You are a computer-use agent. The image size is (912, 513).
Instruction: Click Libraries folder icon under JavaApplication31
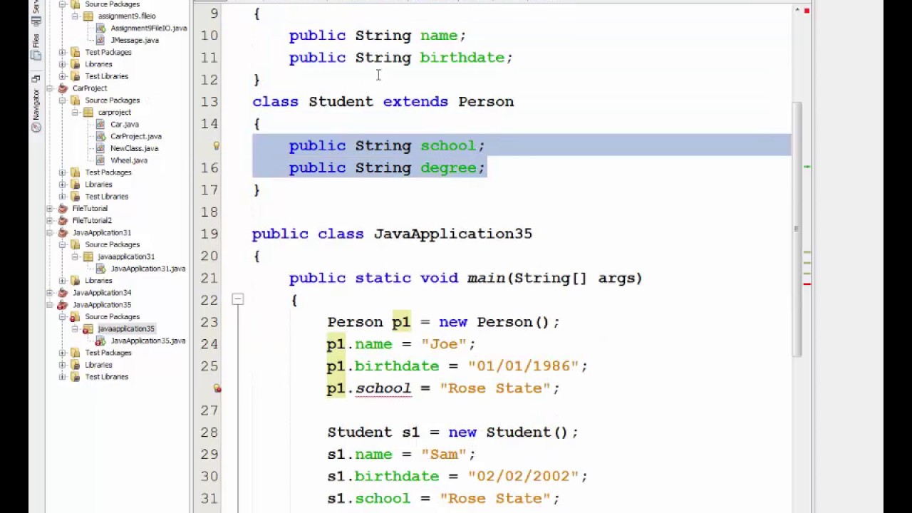pyautogui.click(x=75, y=280)
